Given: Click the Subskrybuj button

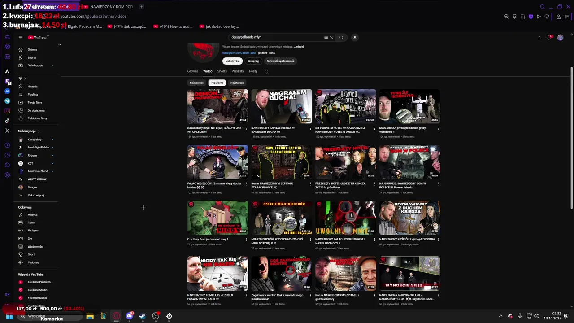Looking at the screenshot, I should (233, 61).
